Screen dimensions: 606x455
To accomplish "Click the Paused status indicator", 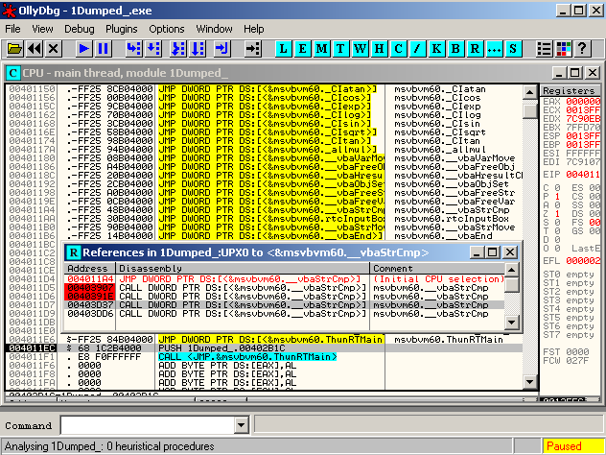I will pos(572,446).
